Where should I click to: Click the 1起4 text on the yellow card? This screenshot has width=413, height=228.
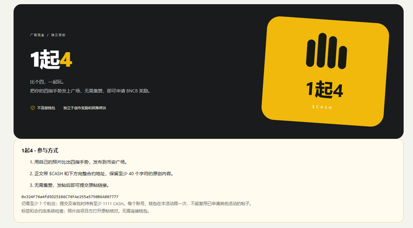click(325, 90)
